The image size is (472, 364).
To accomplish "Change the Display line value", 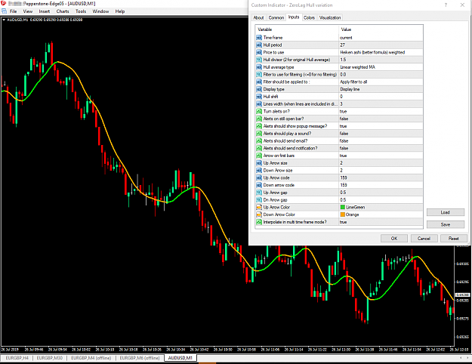I will click(x=381, y=89).
